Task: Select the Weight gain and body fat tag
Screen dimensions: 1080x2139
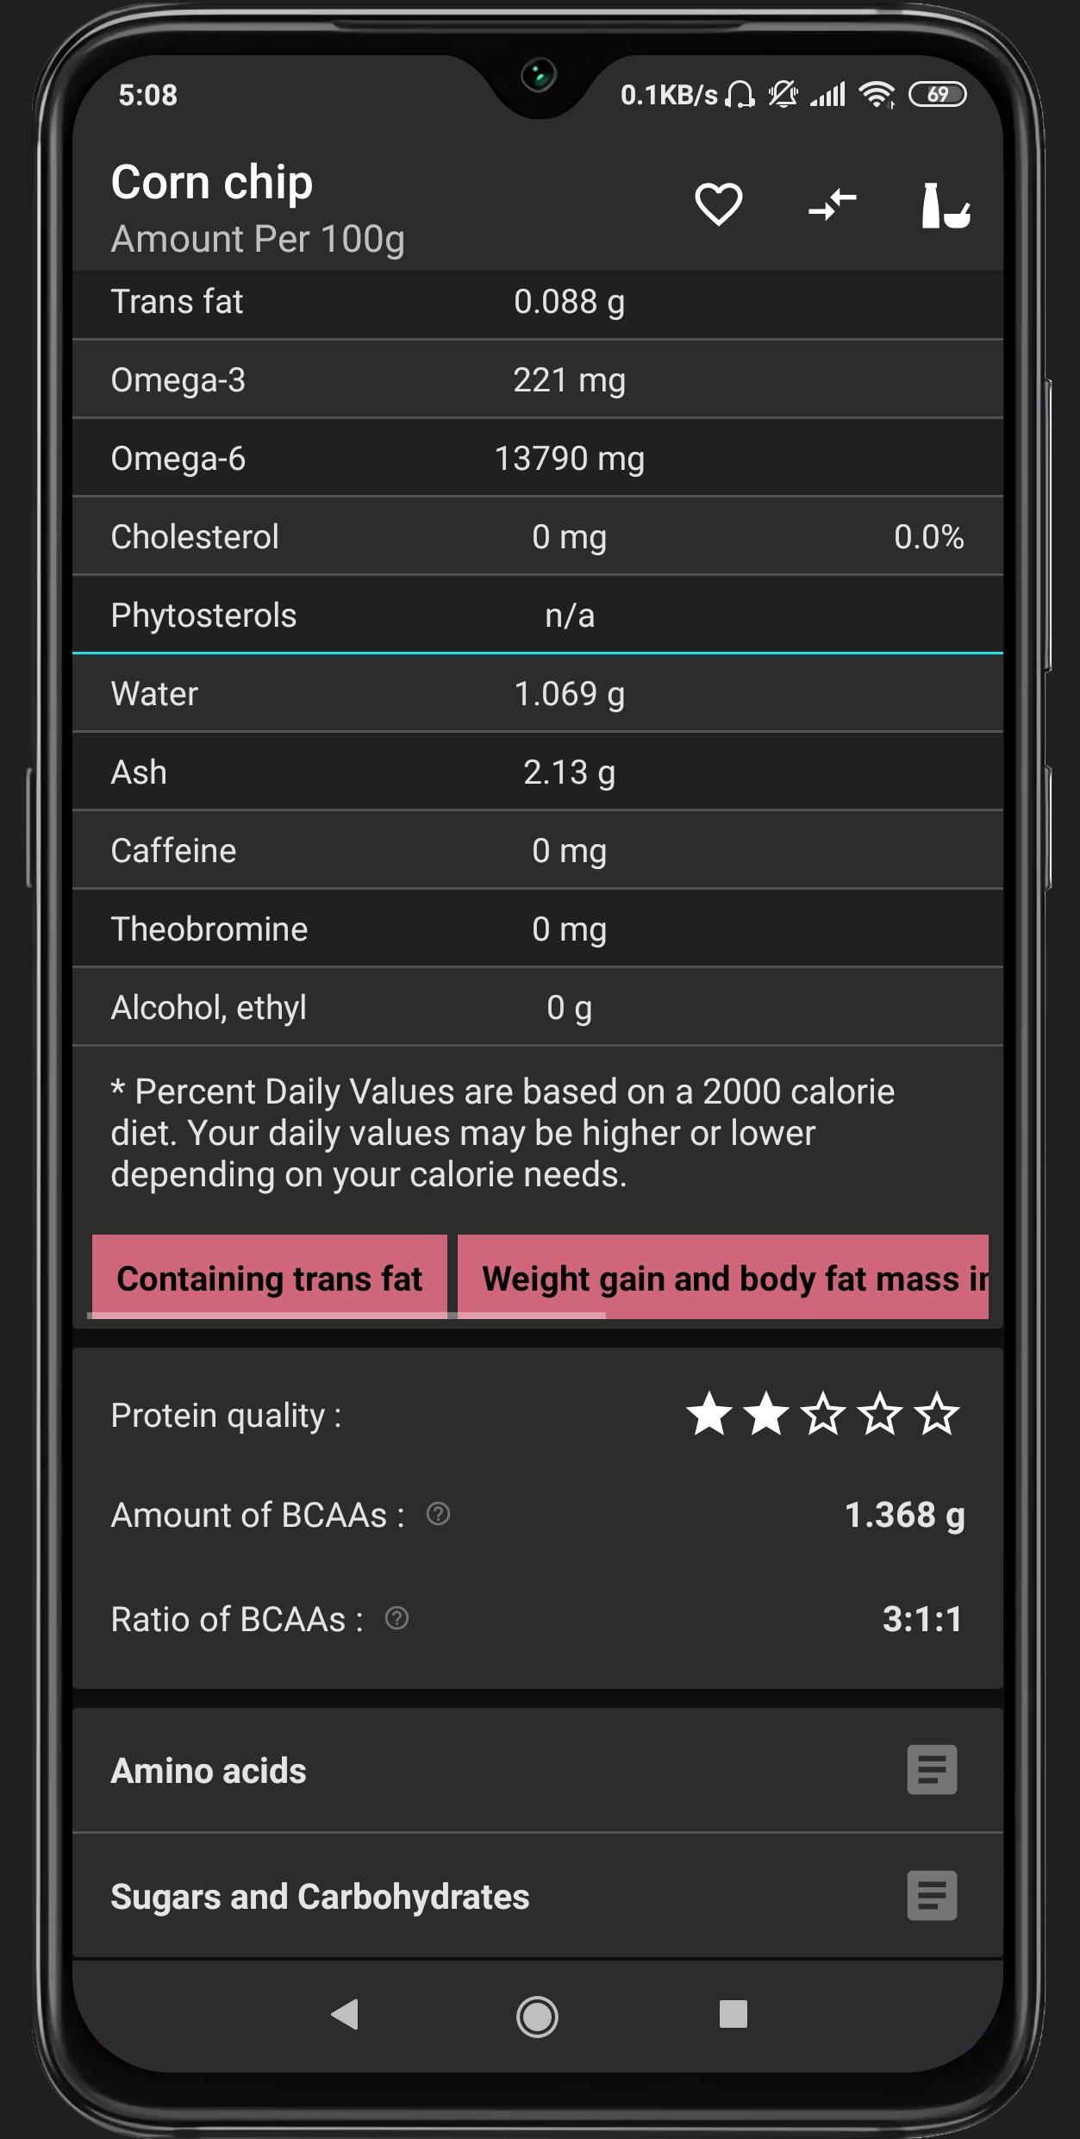Action: (x=723, y=1278)
